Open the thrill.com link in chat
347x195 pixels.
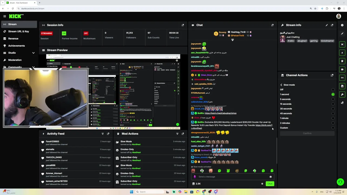click(x=264, y=125)
